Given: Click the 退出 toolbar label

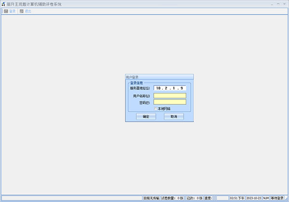Looking at the screenshot, I should pos(28,11).
